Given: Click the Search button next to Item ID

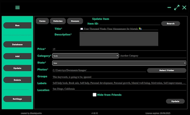Looking at the screenshot, I should coord(170,24).
